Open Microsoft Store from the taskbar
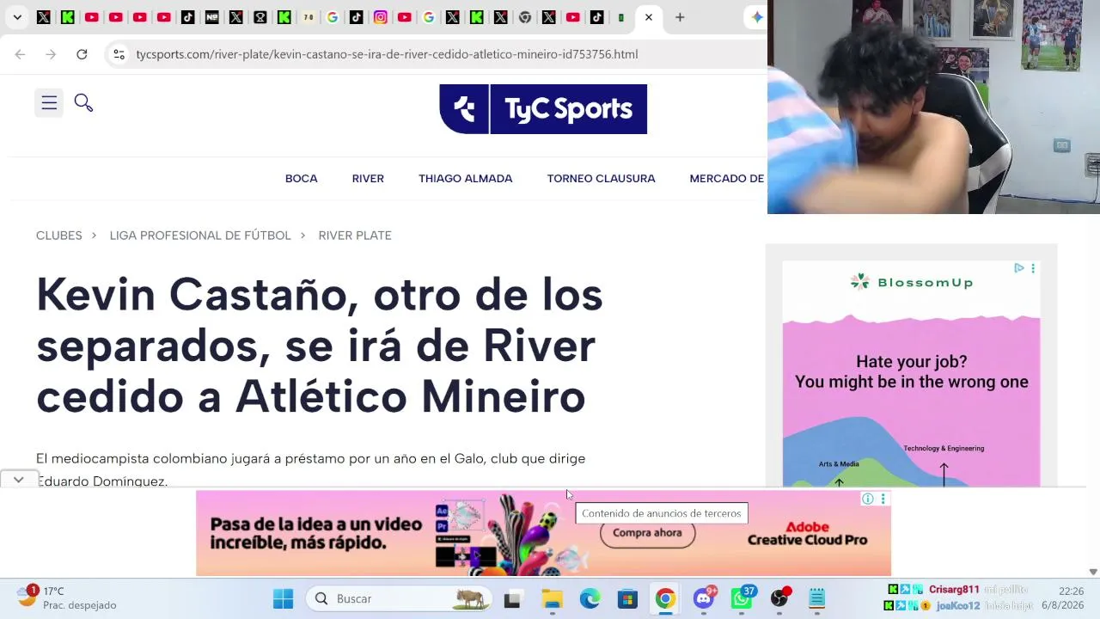The image size is (1100, 619). point(627,598)
